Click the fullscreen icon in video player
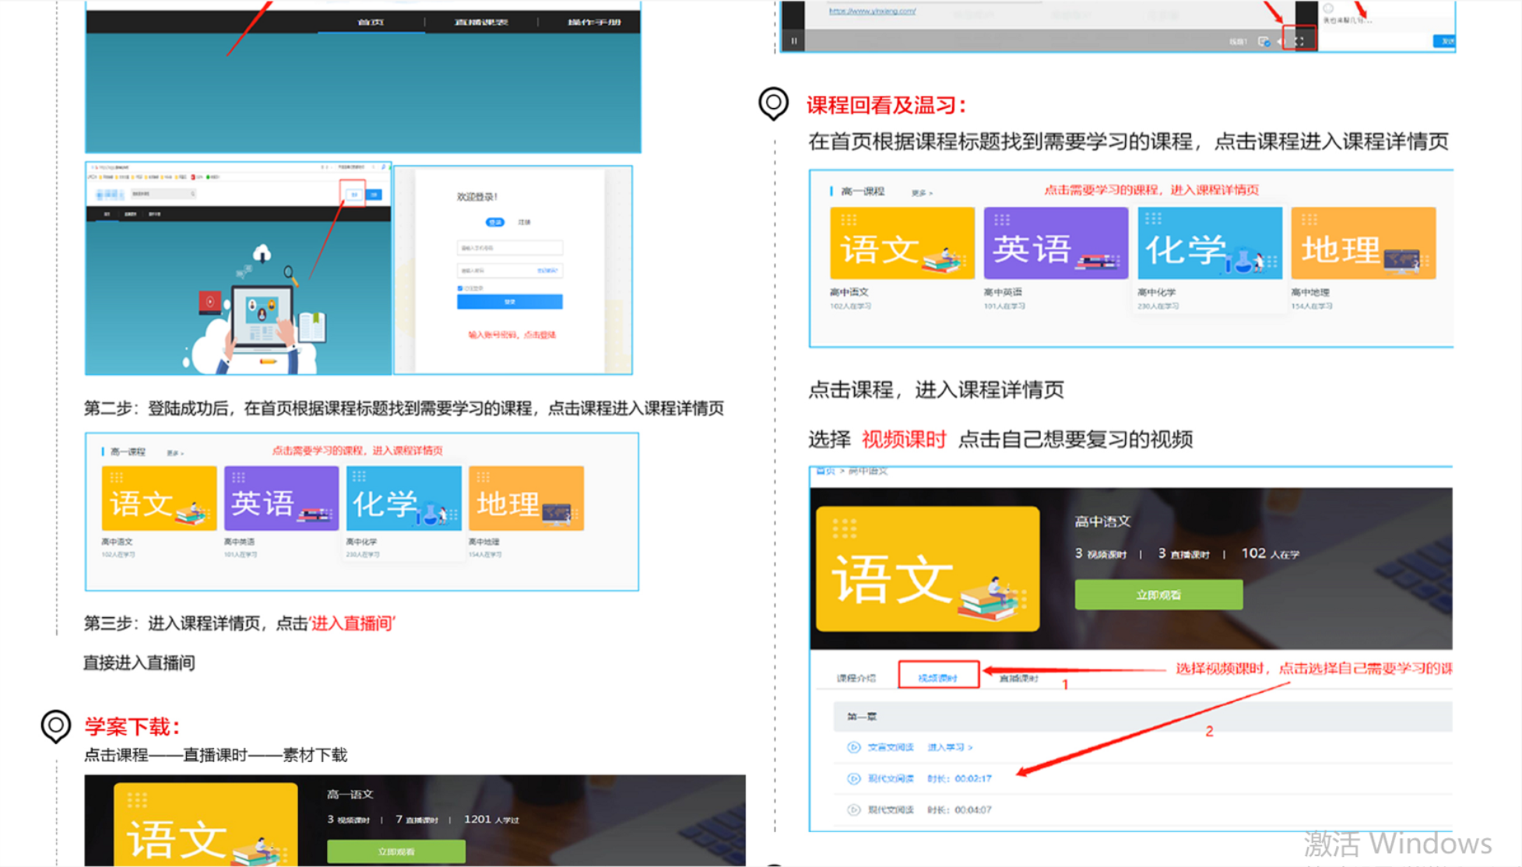Screen dimensions: 1522x867 1299,41
